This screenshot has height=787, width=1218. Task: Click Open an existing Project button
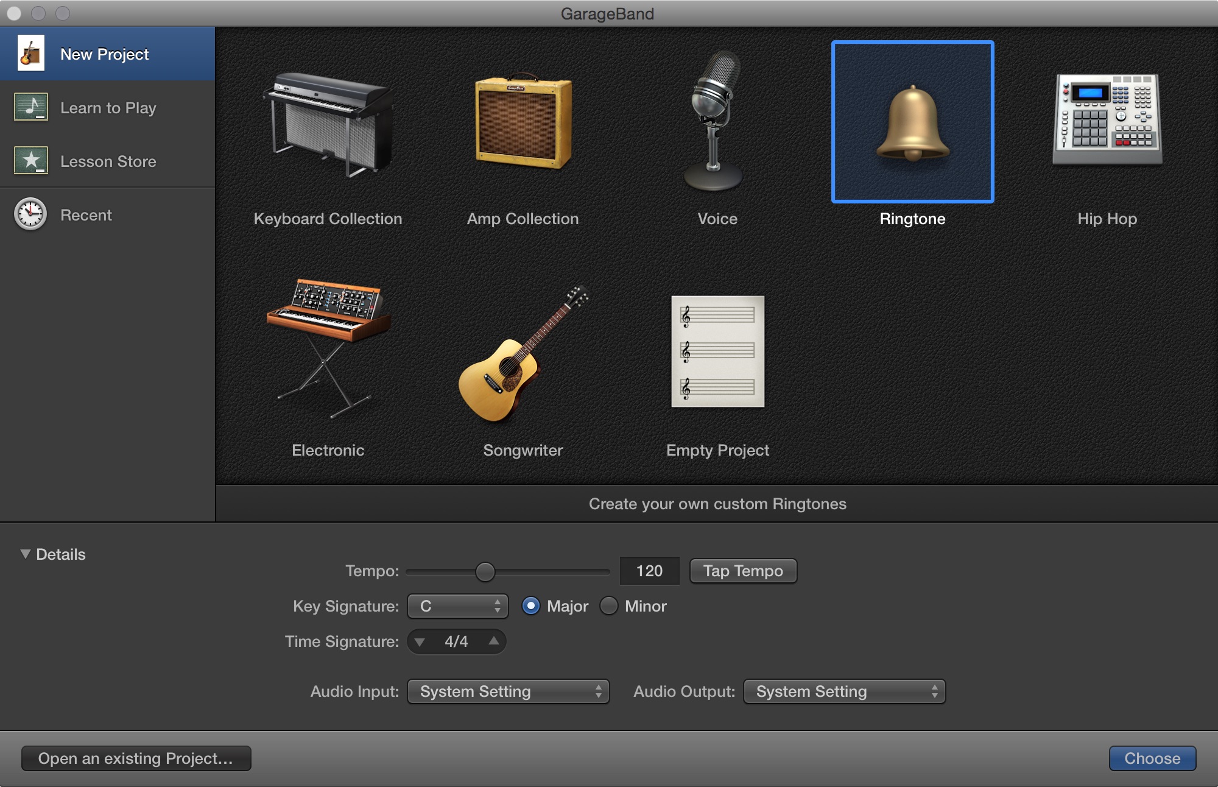point(136,758)
